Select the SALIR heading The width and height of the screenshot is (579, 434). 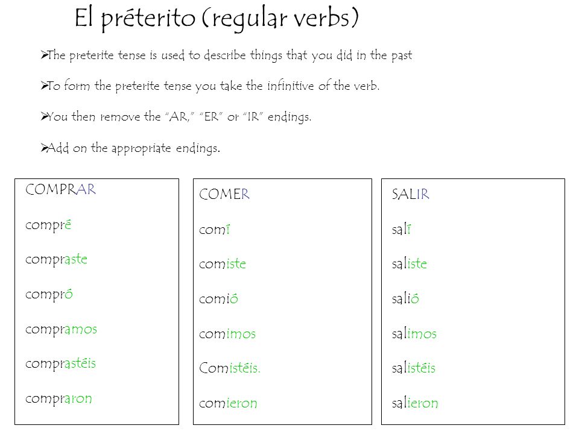[x=411, y=194]
